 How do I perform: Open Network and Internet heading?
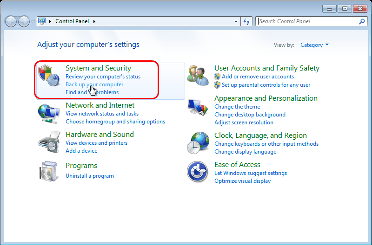point(100,105)
